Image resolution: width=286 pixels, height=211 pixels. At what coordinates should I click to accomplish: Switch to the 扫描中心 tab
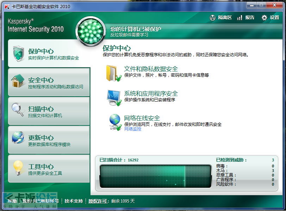49,111
